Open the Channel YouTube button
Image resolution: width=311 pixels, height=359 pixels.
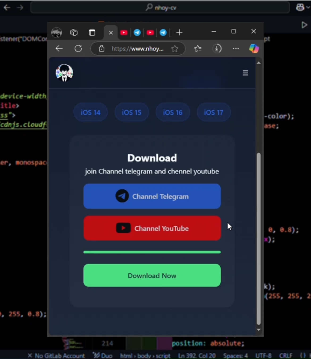[x=152, y=228]
